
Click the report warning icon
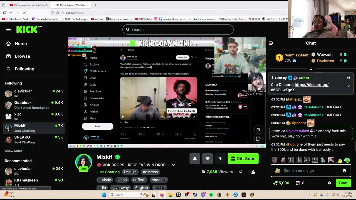pyautogui.click(x=253, y=172)
